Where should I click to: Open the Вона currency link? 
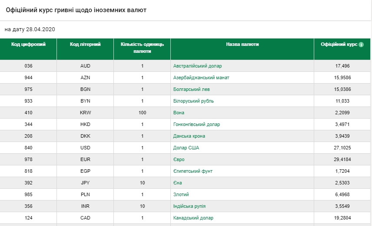[x=179, y=113]
